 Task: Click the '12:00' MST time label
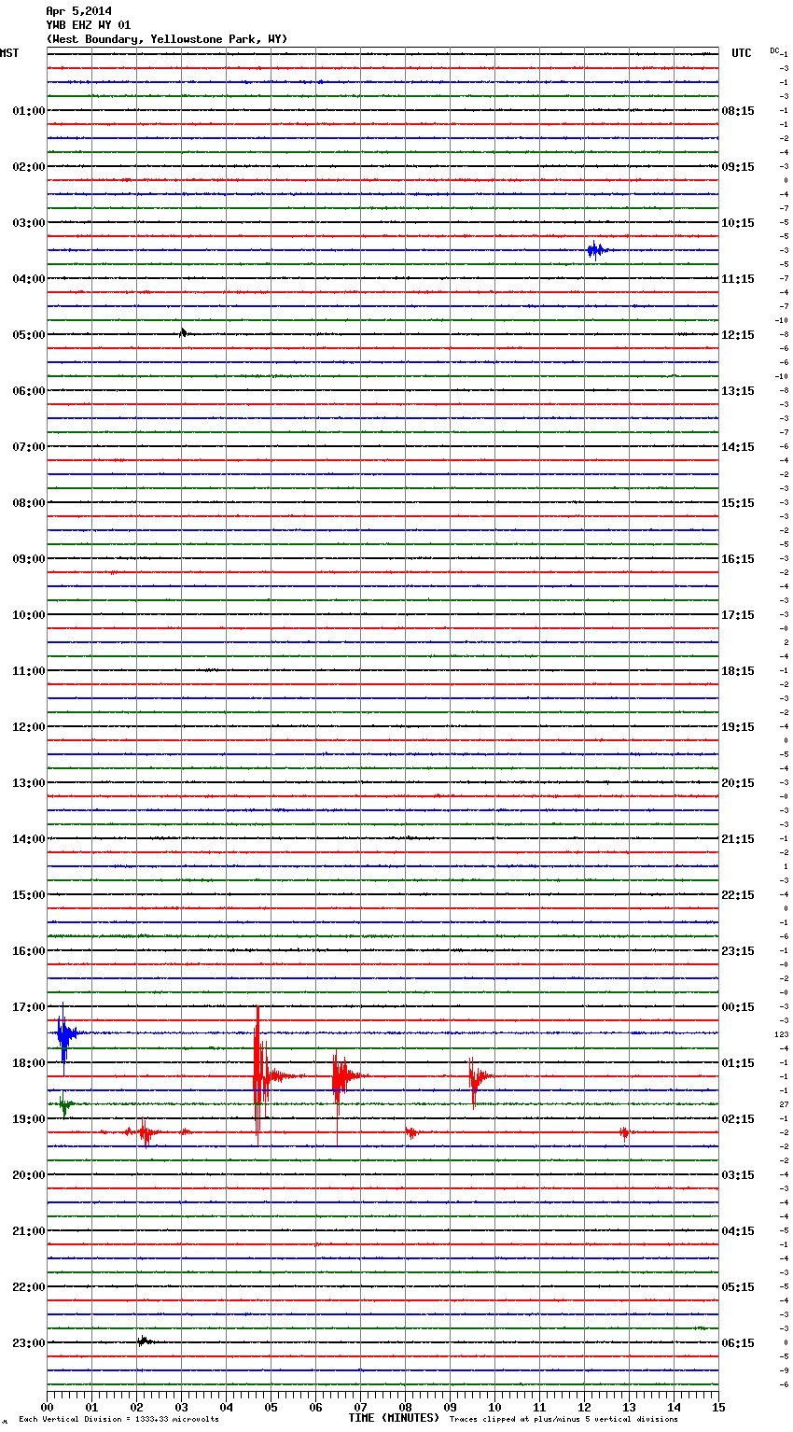point(28,727)
